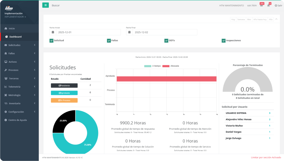Select the Semana date range tab
The height and width of the screenshot is (161, 284).
click(241, 19)
